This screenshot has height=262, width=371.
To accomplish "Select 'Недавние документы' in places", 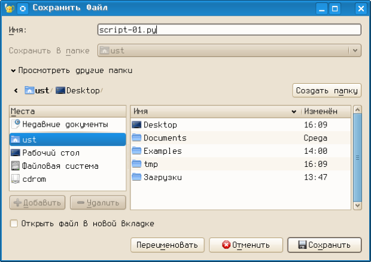I will coord(68,124).
